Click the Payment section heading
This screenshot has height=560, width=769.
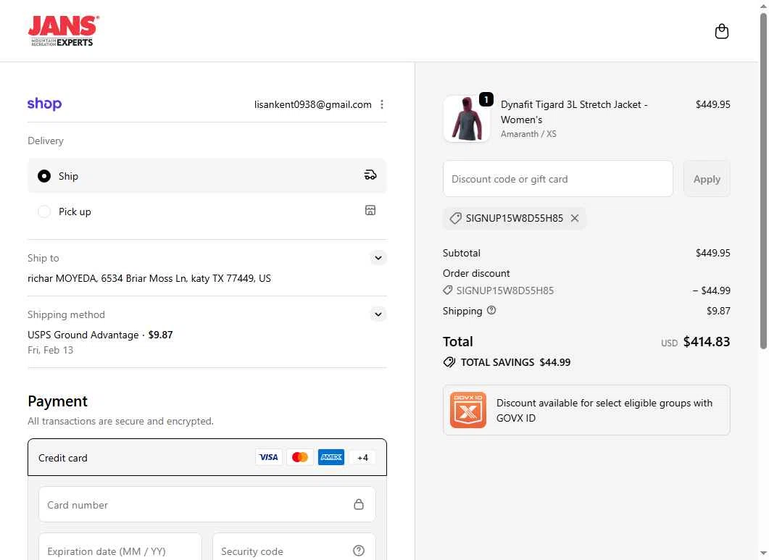pos(58,401)
